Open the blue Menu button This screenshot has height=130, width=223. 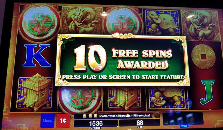coord(47,121)
